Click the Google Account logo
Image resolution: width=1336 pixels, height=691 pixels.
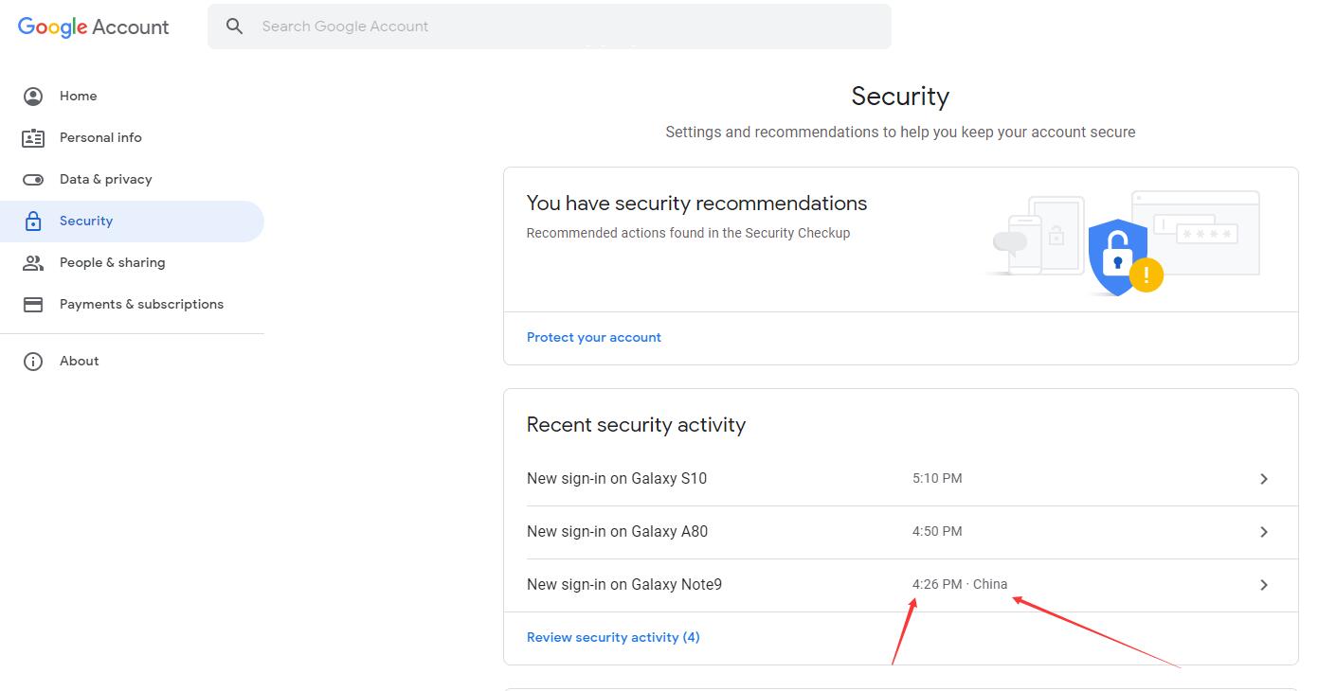(92, 26)
